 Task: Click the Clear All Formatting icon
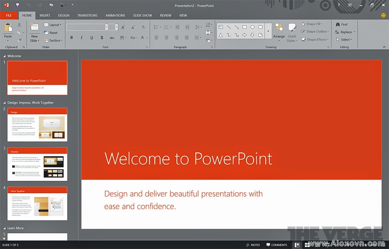coord(143,27)
